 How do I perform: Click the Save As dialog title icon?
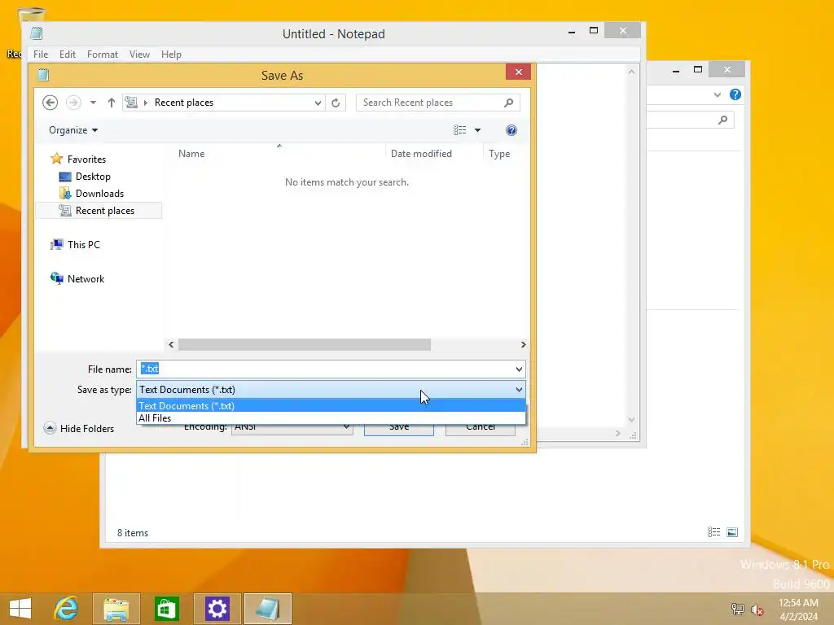[x=44, y=75]
